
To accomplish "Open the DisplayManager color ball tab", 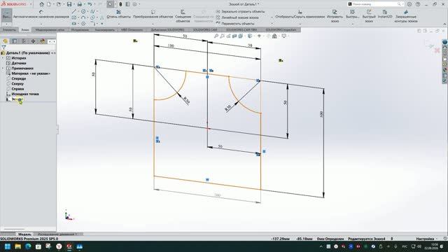I will 43,41.
